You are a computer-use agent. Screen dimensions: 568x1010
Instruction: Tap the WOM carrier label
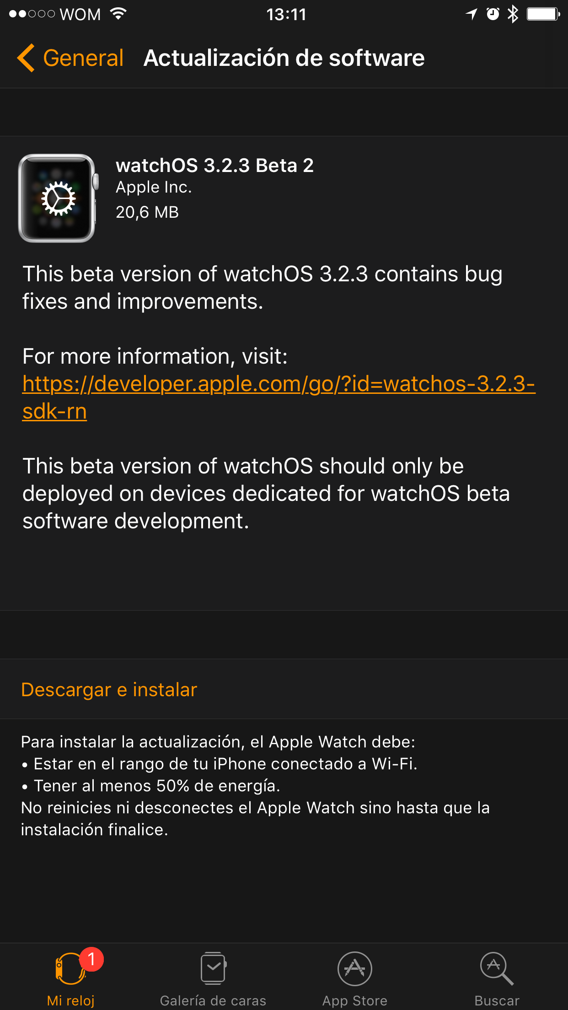(80, 15)
